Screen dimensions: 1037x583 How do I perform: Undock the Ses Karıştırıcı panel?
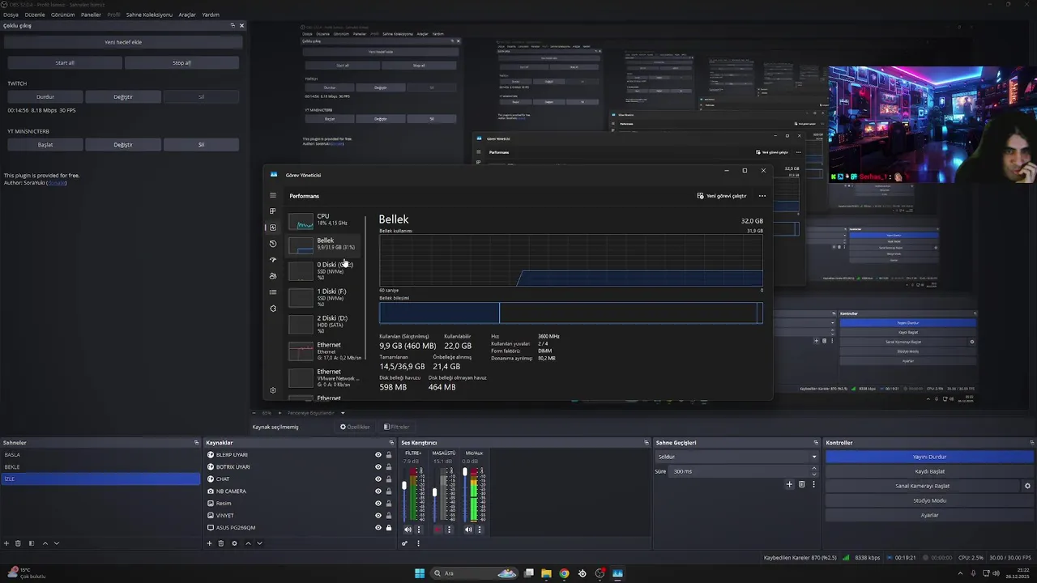pos(646,443)
